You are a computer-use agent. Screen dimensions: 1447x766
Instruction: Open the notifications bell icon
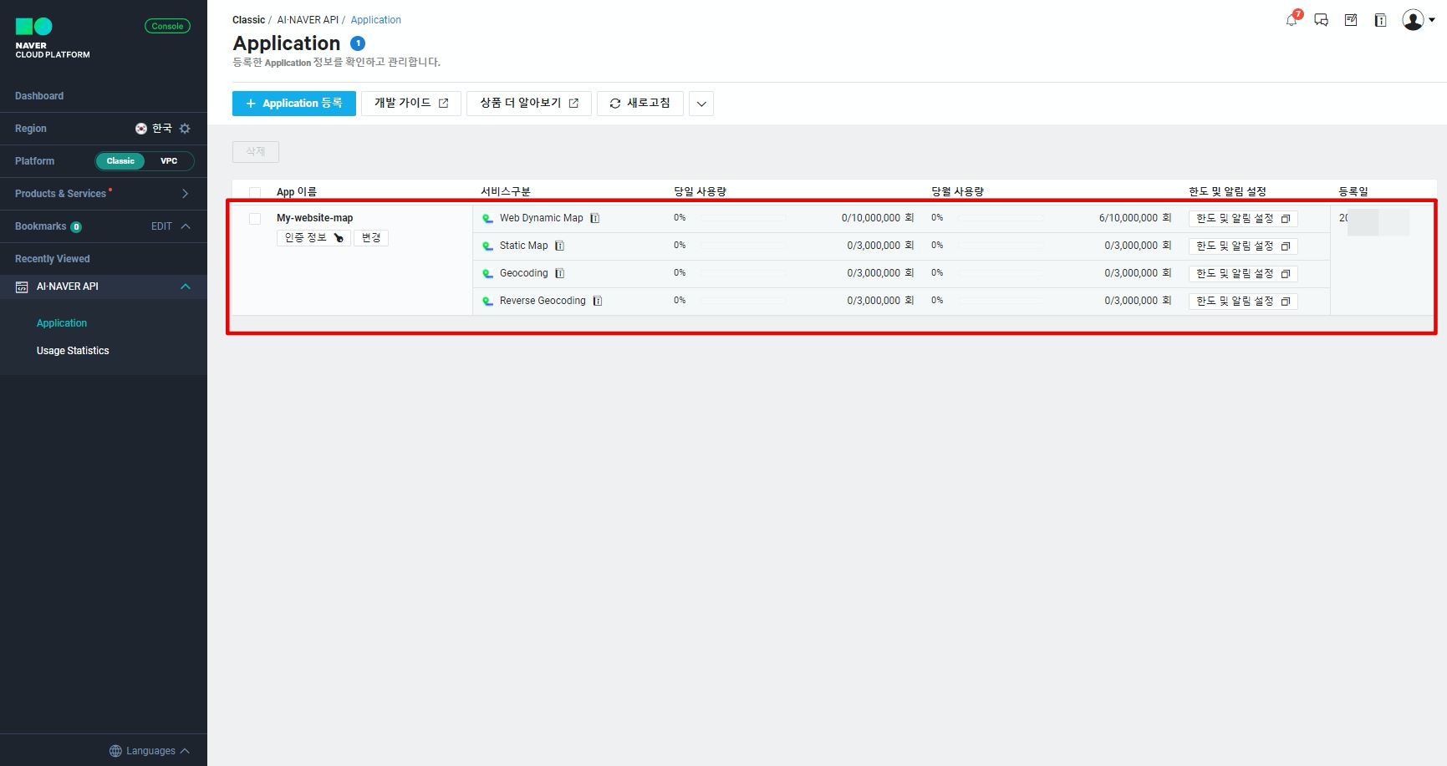(x=1292, y=20)
